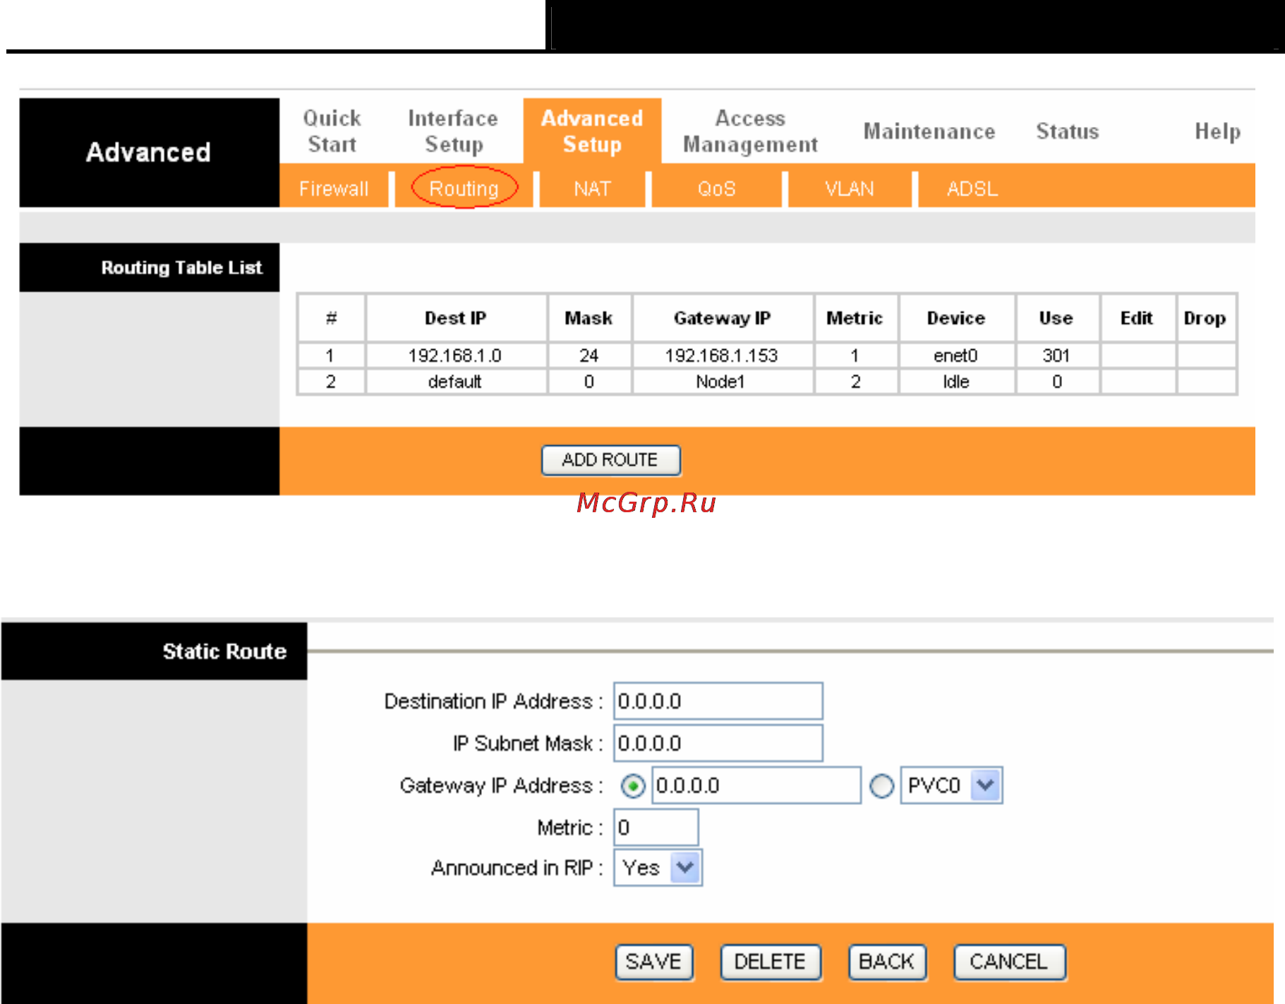This screenshot has height=1004, width=1285.
Task: Focus the Gateway IP Address text field
Action: tap(756, 785)
